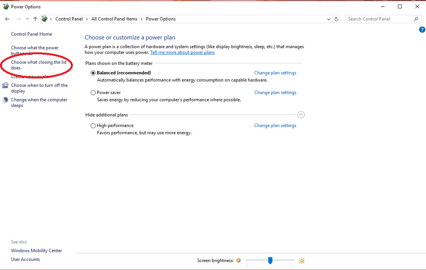Click 'See also' heading text
The width and height of the screenshot is (426, 270).
(x=19, y=242)
